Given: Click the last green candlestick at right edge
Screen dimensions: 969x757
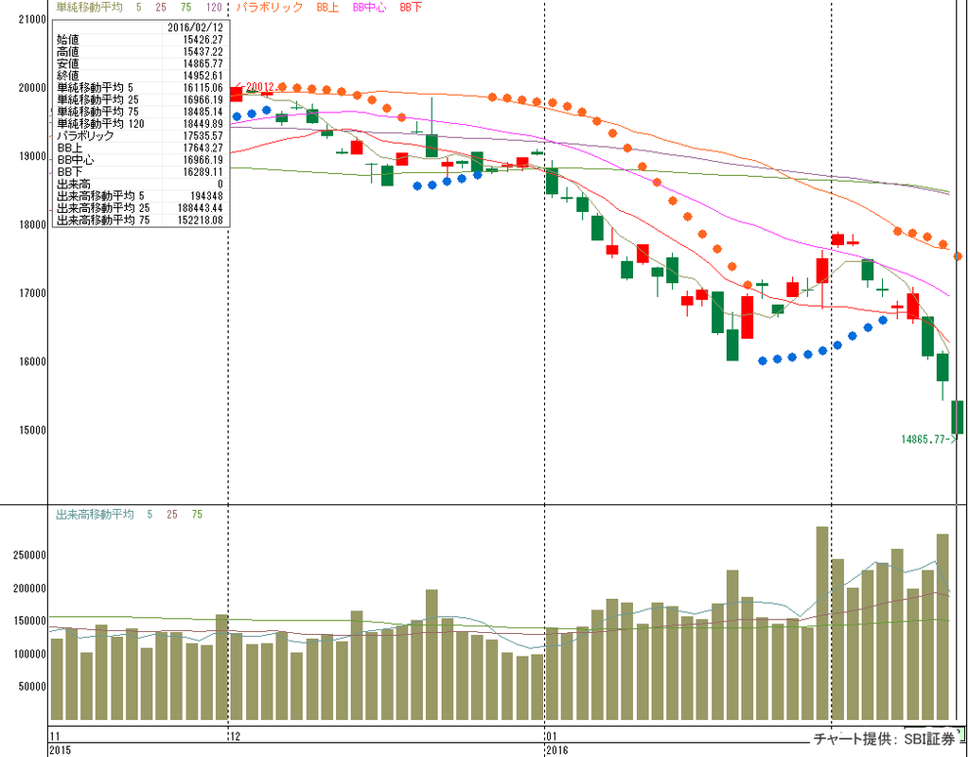Looking at the screenshot, I should coord(958,417).
